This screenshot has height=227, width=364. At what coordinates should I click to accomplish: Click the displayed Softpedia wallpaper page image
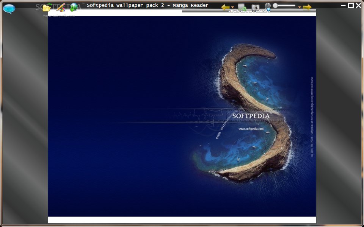(182, 116)
